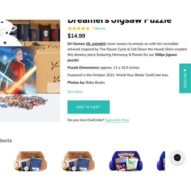Screen dimensions: 191x191
Task: Click the $14.99 price text
Action: [x=76, y=36]
